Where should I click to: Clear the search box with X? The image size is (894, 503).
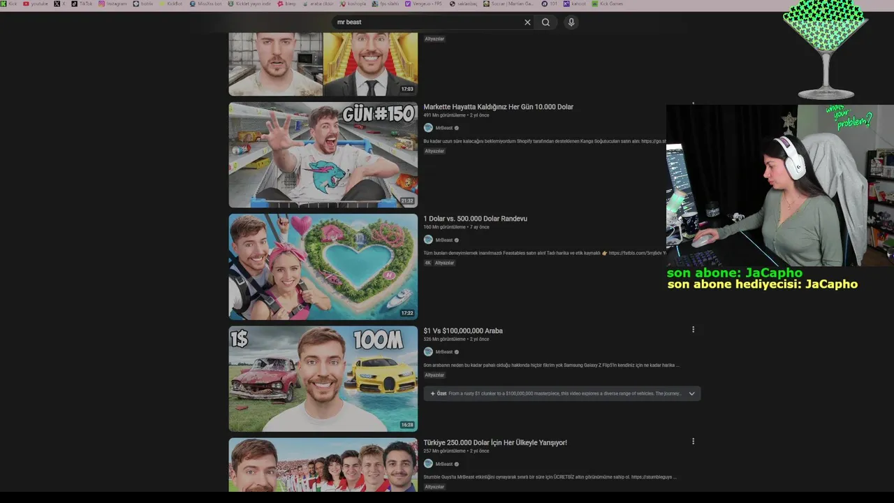point(527,22)
